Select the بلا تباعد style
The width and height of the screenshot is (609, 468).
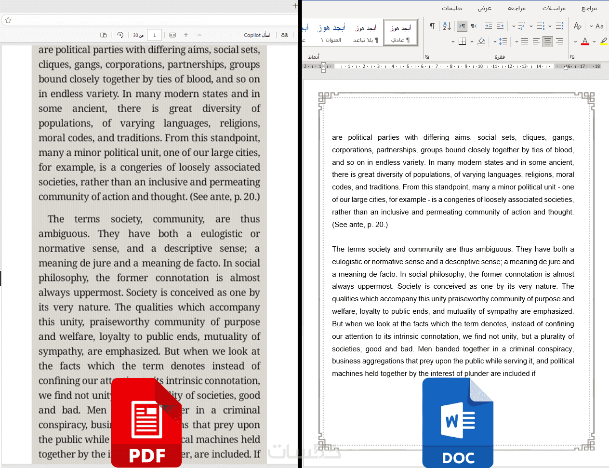[x=366, y=33]
